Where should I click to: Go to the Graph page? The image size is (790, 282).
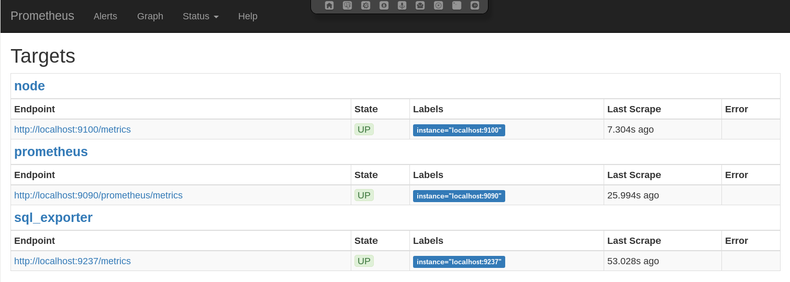click(x=150, y=16)
